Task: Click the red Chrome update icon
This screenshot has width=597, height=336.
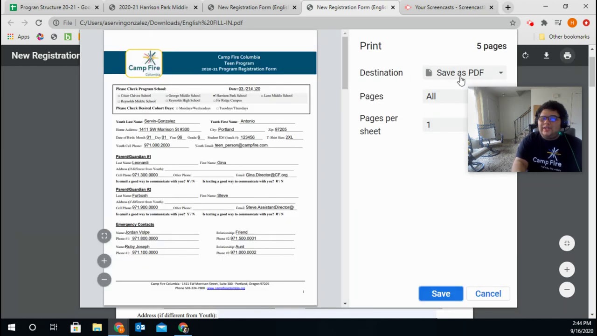Action: (x=586, y=22)
